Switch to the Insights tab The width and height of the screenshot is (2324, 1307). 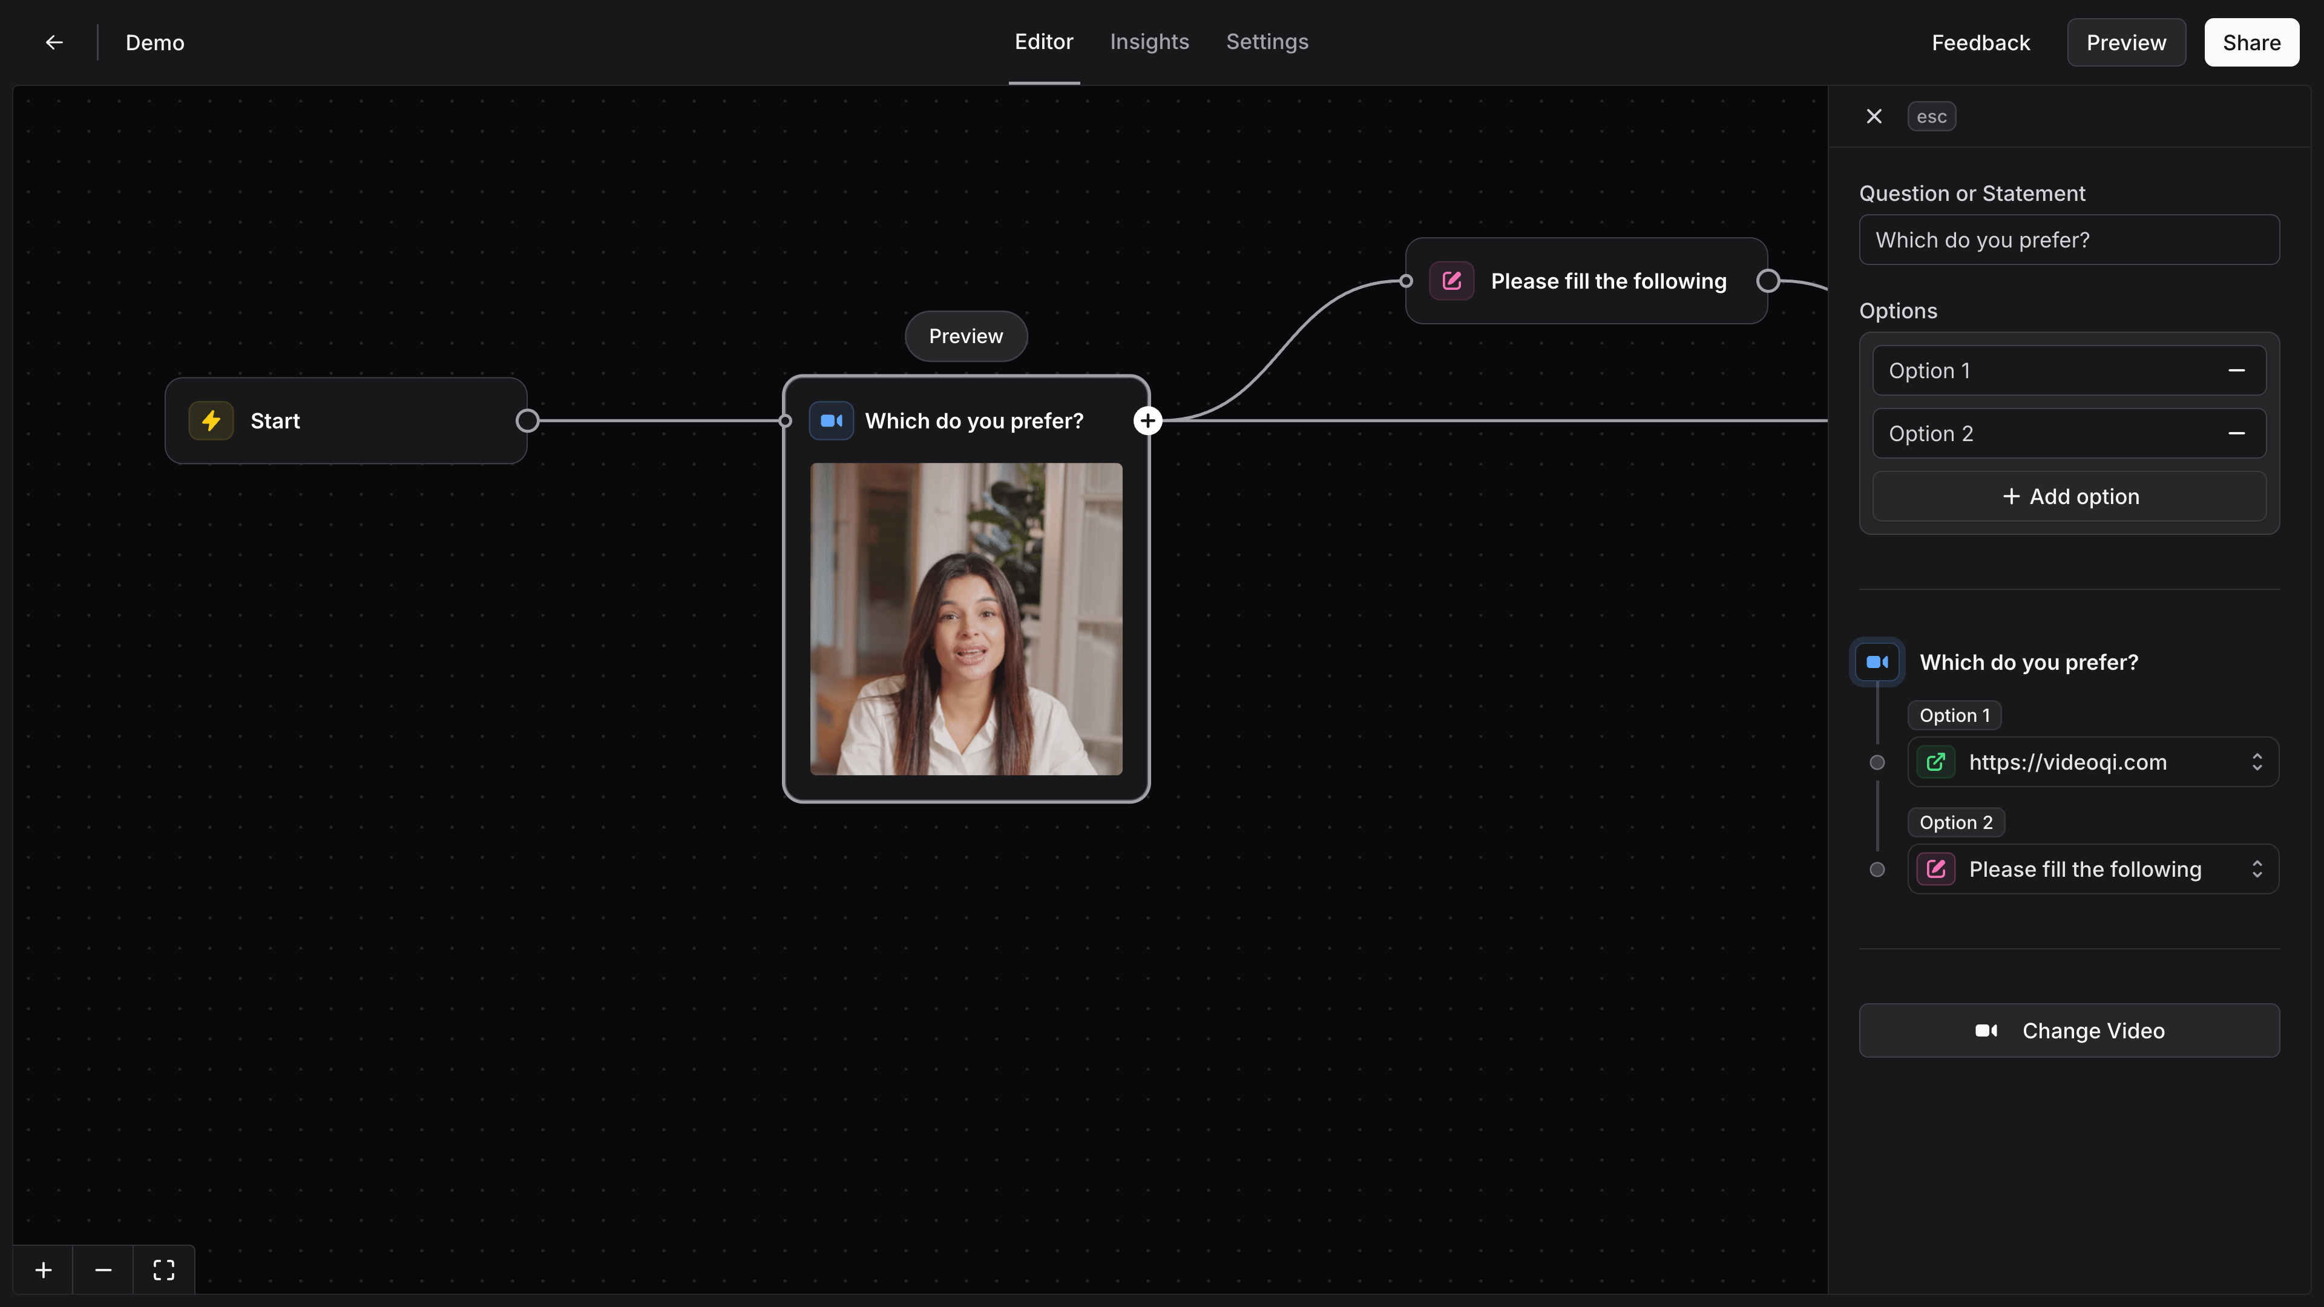tap(1149, 42)
